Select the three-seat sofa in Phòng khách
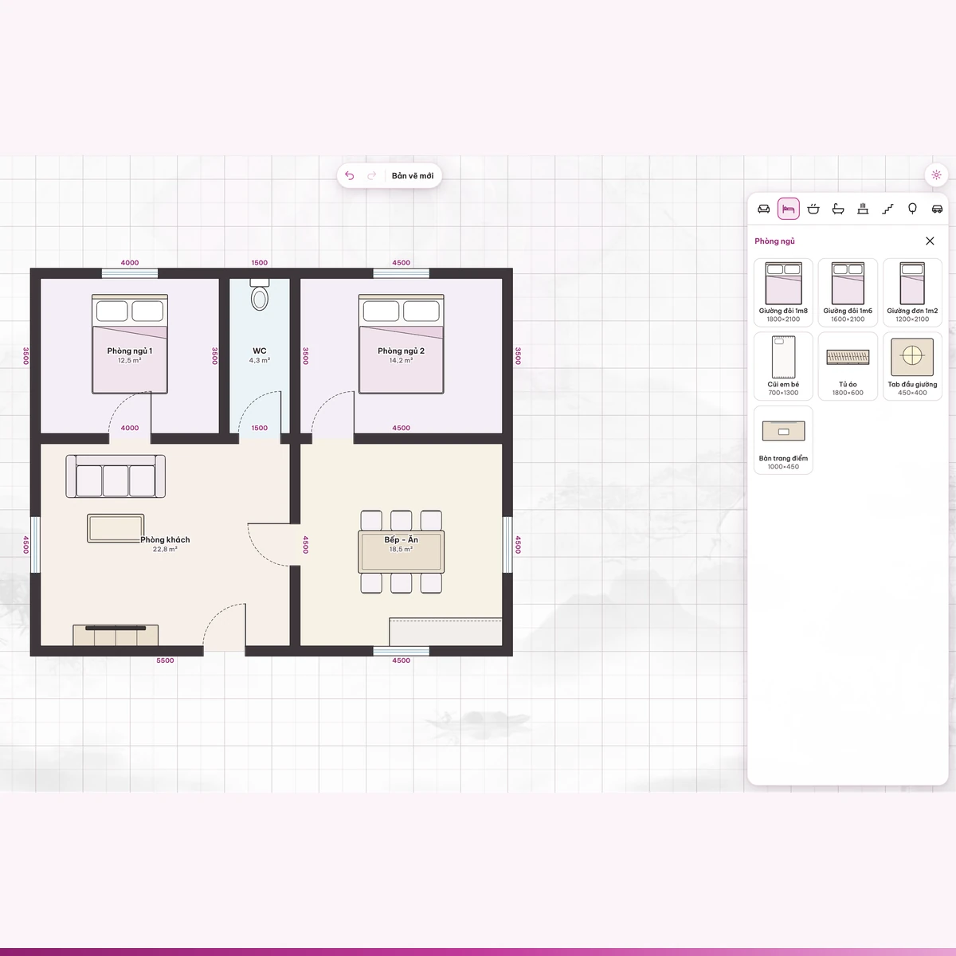Screen dimensions: 956x956 pos(116,476)
